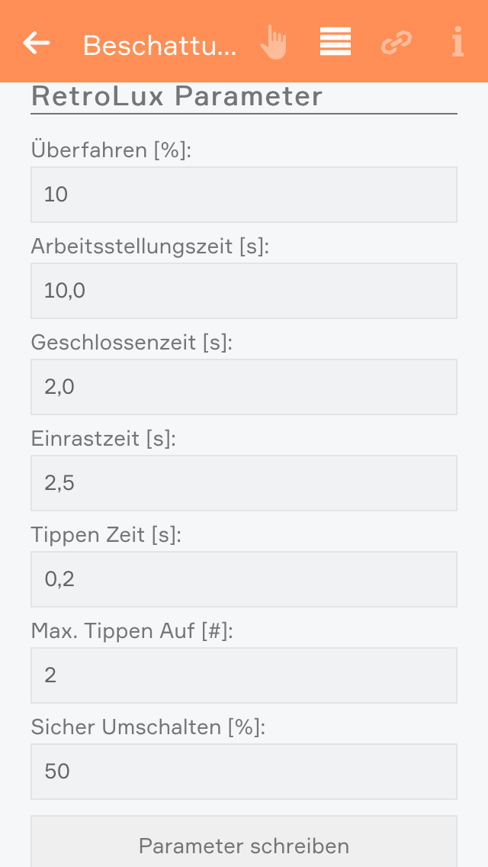Tap the 'Sicher Umschalten [%]:' label
This screenshot has height=867, width=488.
tap(149, 727)
